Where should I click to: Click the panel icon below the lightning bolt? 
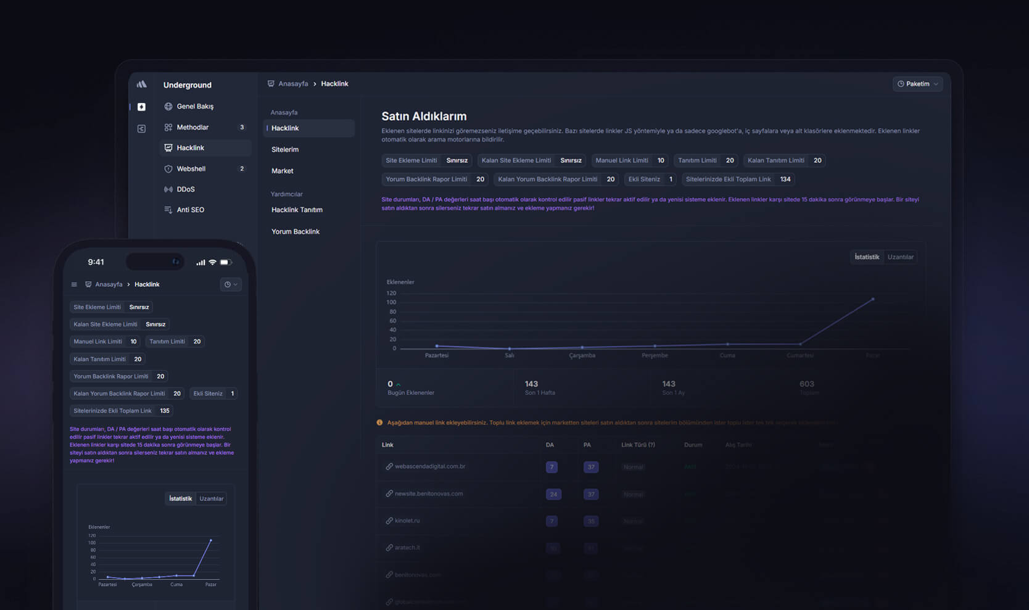coord(141,128)
